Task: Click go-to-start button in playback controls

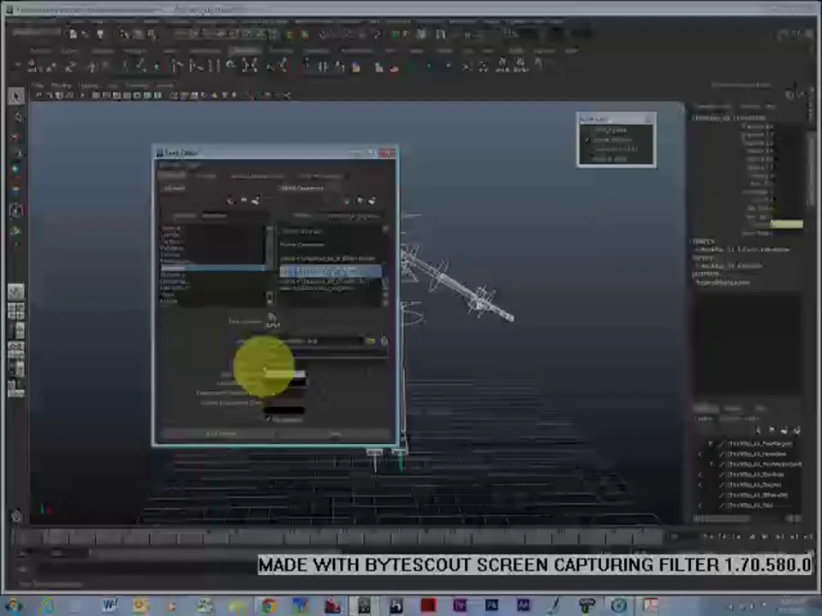Action: (708, 536)
